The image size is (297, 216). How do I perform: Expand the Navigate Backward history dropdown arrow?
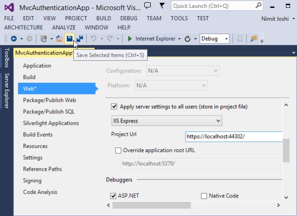coord(22,39)
